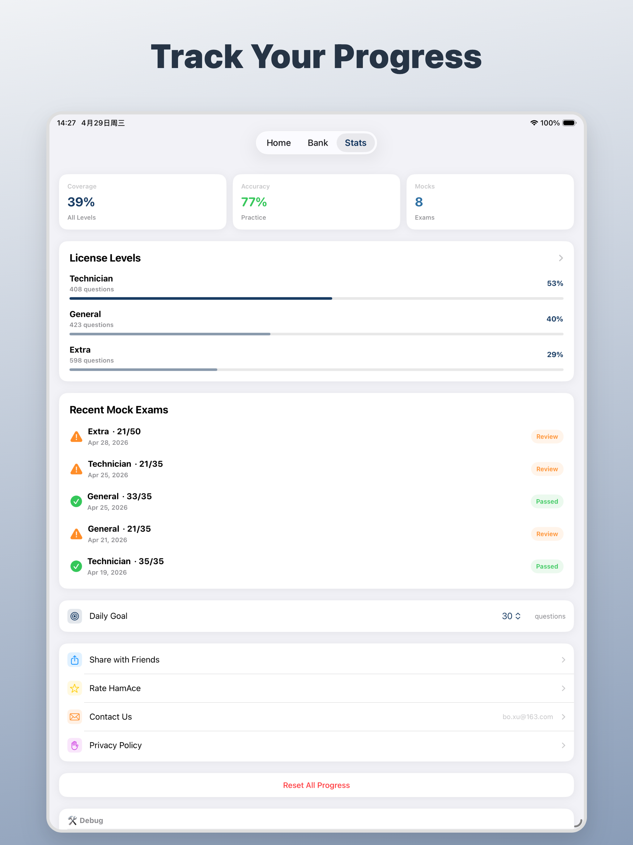Click the Privacy Policy hand icon
Screen dimensions: 633x845
(x=75, y=745)
